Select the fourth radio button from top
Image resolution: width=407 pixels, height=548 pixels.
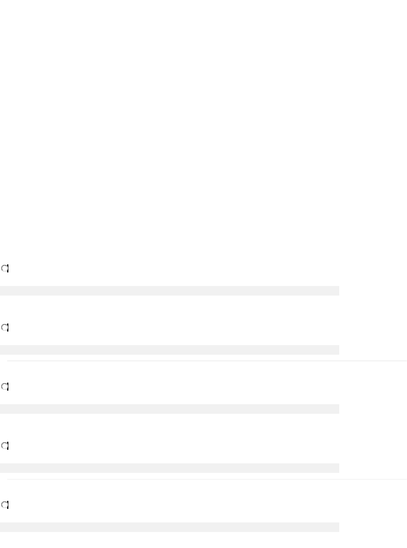point(5,446)
